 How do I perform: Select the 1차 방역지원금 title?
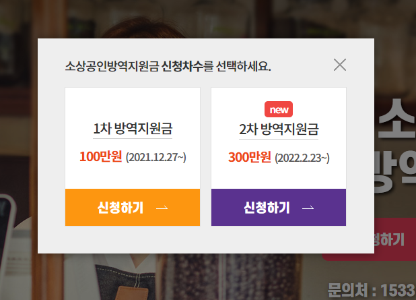133,129
